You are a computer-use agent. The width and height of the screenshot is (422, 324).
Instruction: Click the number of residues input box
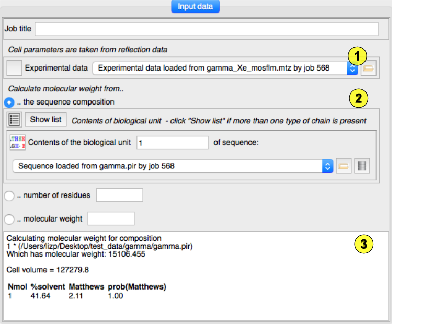(x=120, y=195)
